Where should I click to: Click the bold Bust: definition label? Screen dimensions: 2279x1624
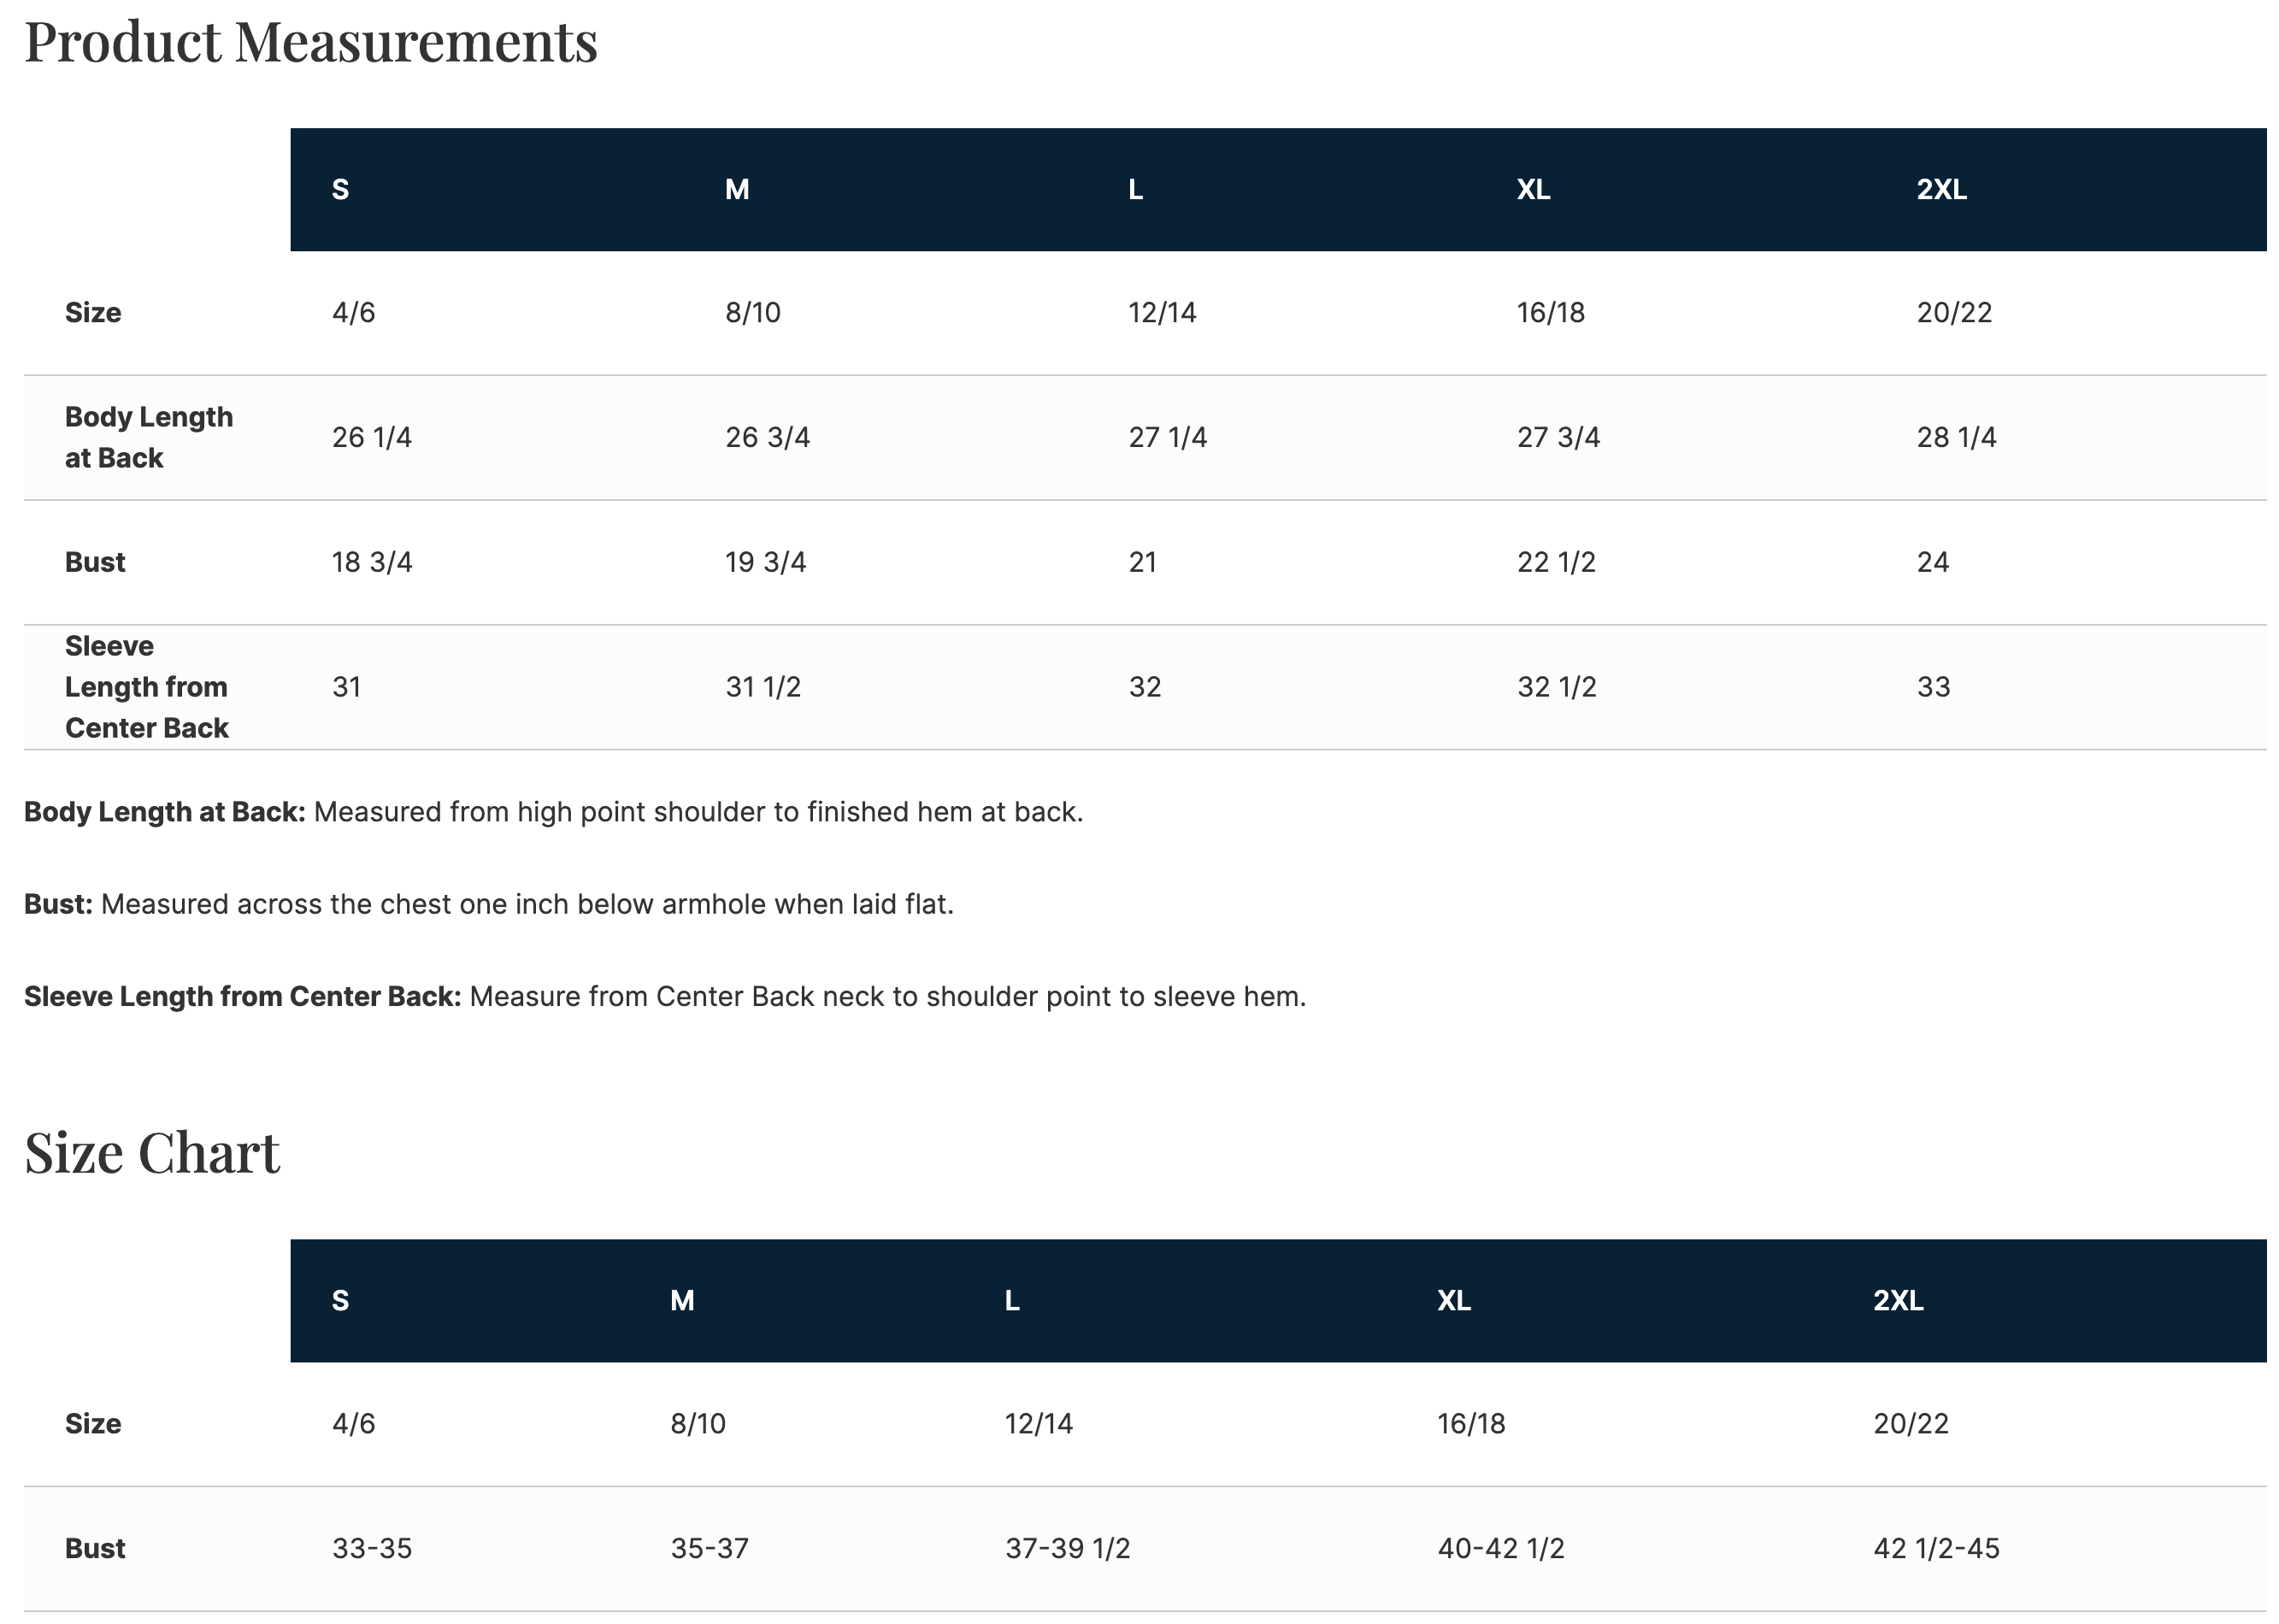click(58, 904)
